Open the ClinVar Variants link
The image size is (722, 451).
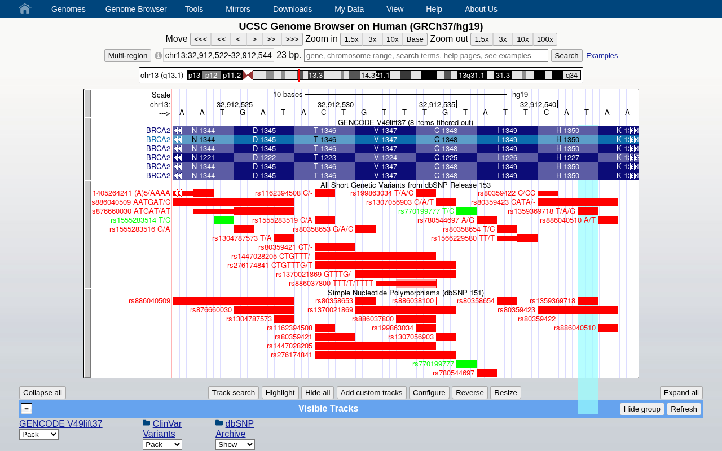[x=162, y=428]
